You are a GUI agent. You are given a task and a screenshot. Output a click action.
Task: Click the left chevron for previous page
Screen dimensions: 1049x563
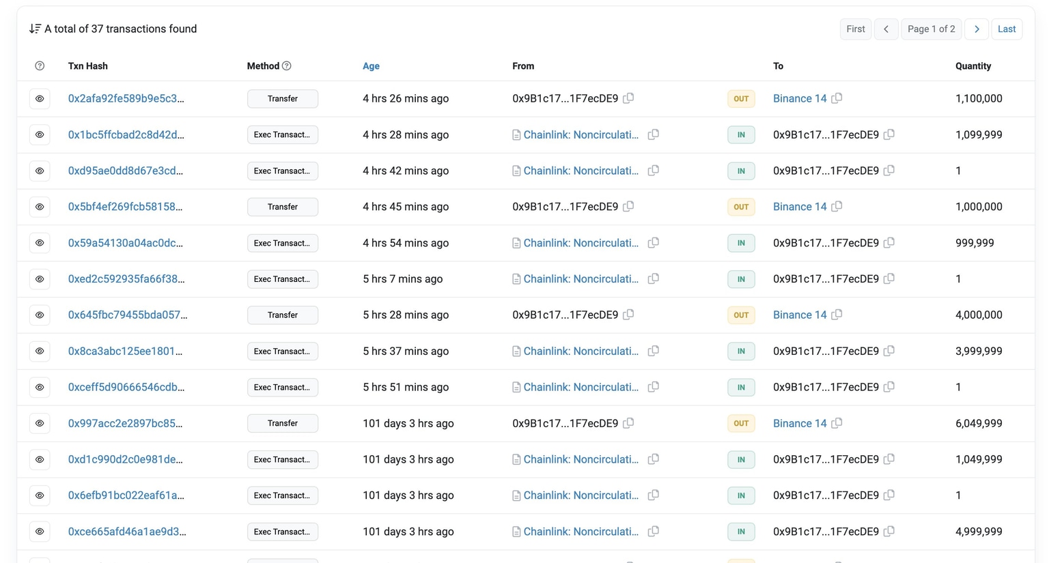pos(886,29)
